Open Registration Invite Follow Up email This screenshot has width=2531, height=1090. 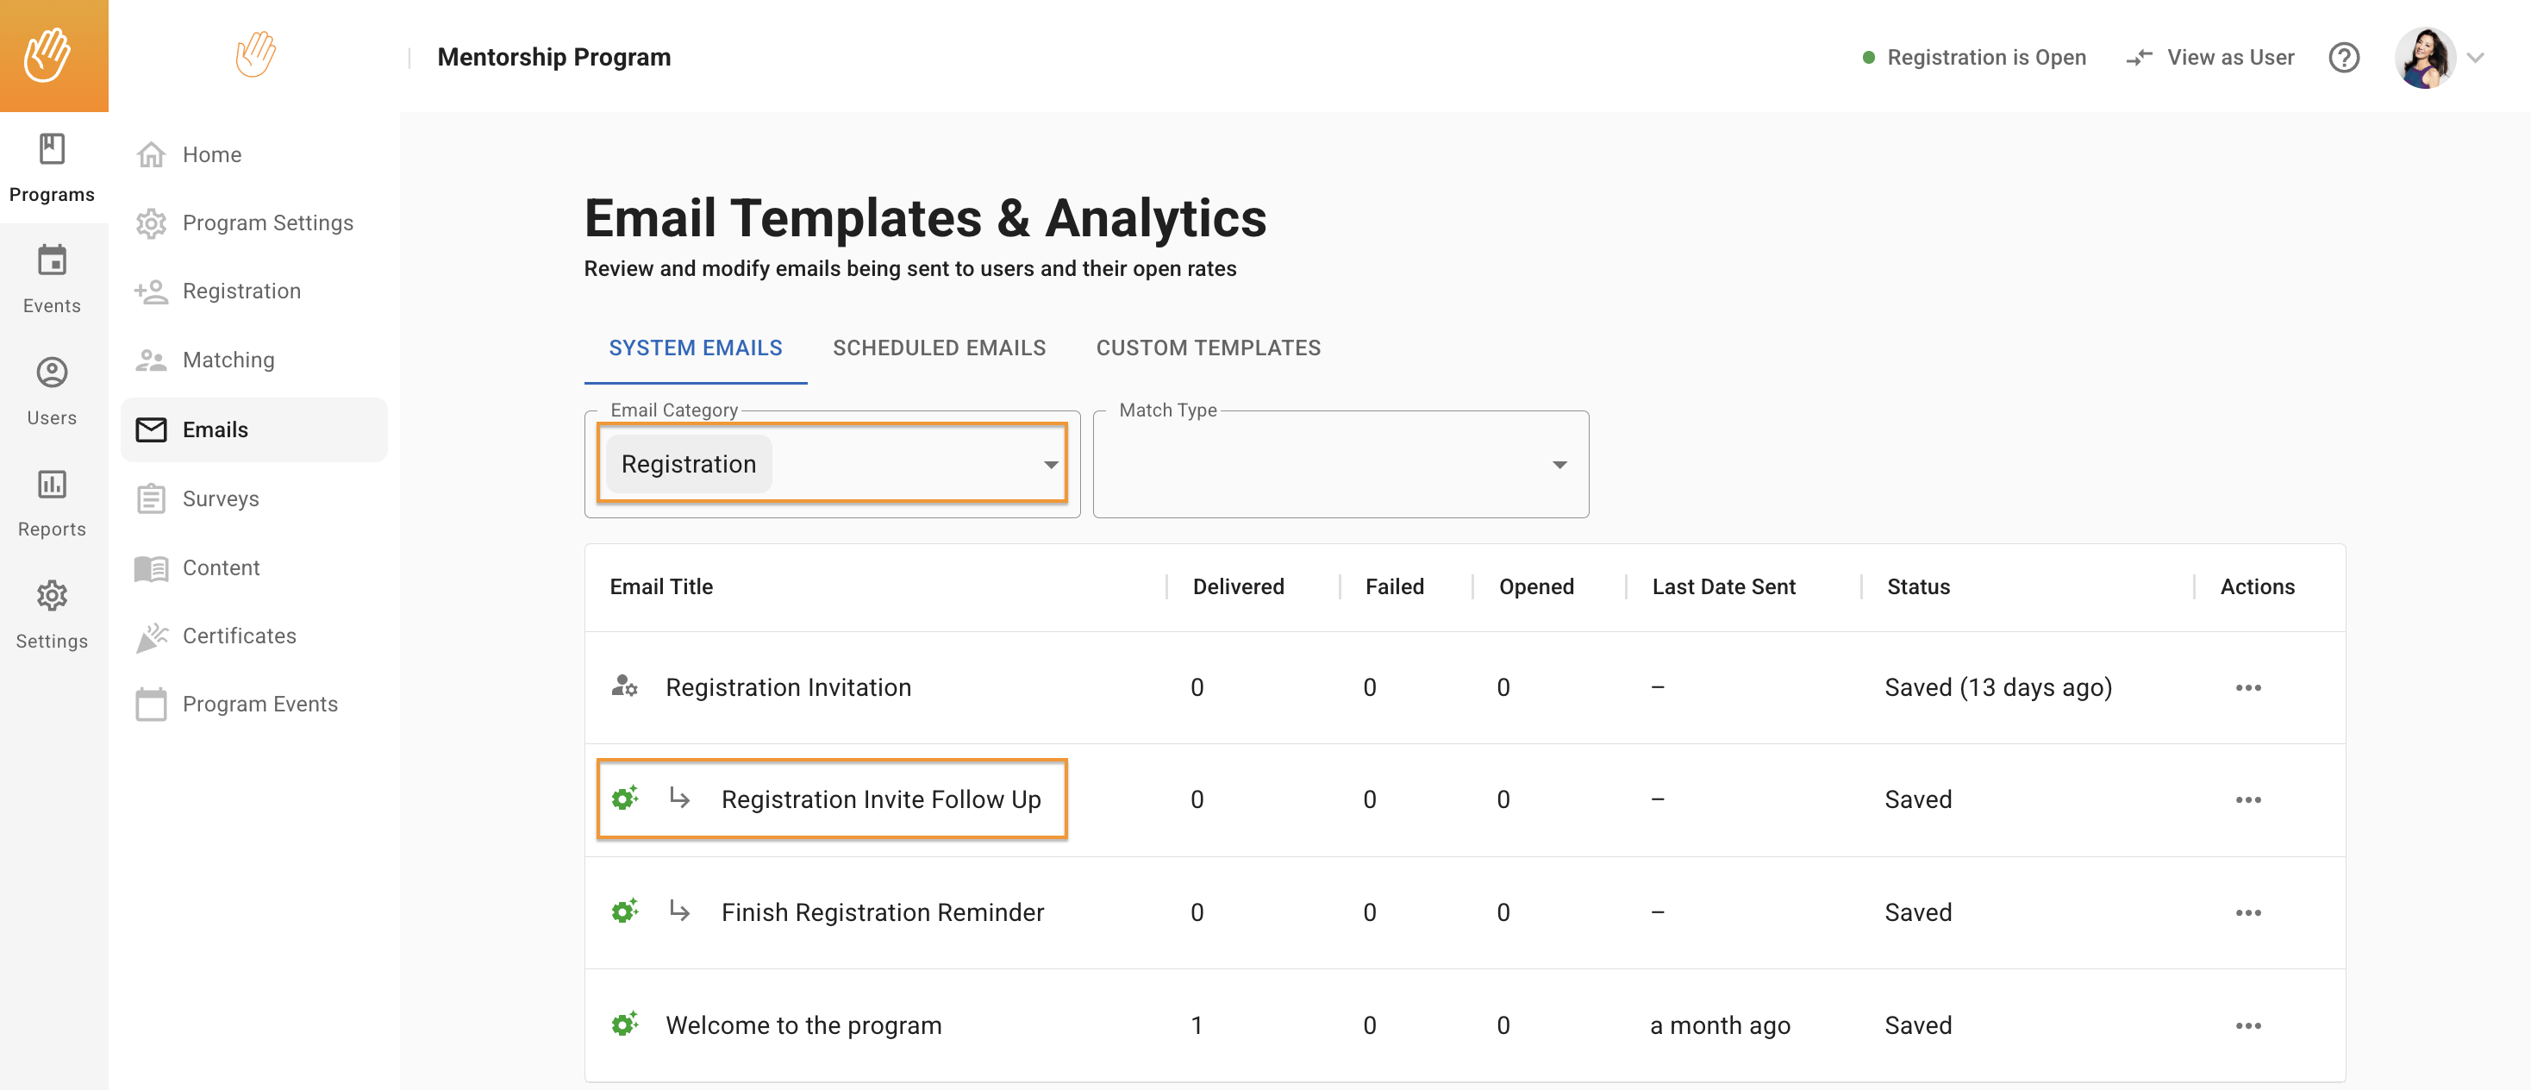pos(880,799)
